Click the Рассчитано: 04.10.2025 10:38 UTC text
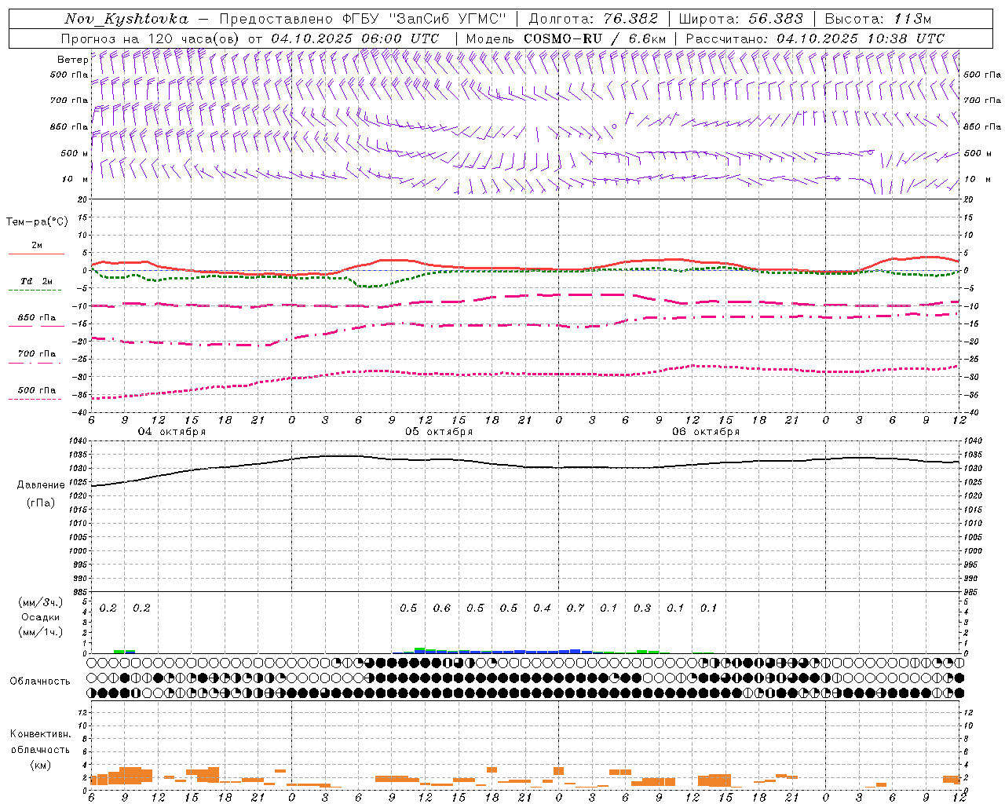This screenshot has height=804, width=1005. (815, 38)
